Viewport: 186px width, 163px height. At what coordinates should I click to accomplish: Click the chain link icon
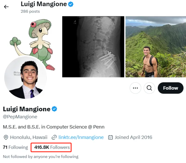(x=54, y=137)
